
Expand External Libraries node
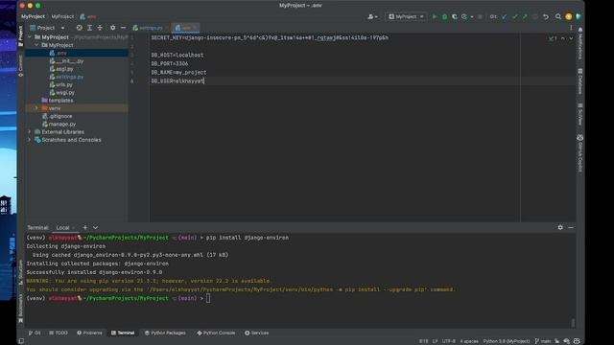click(x=30, y=132)
